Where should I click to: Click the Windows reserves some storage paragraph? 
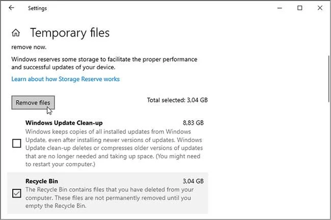coord(104,63)
